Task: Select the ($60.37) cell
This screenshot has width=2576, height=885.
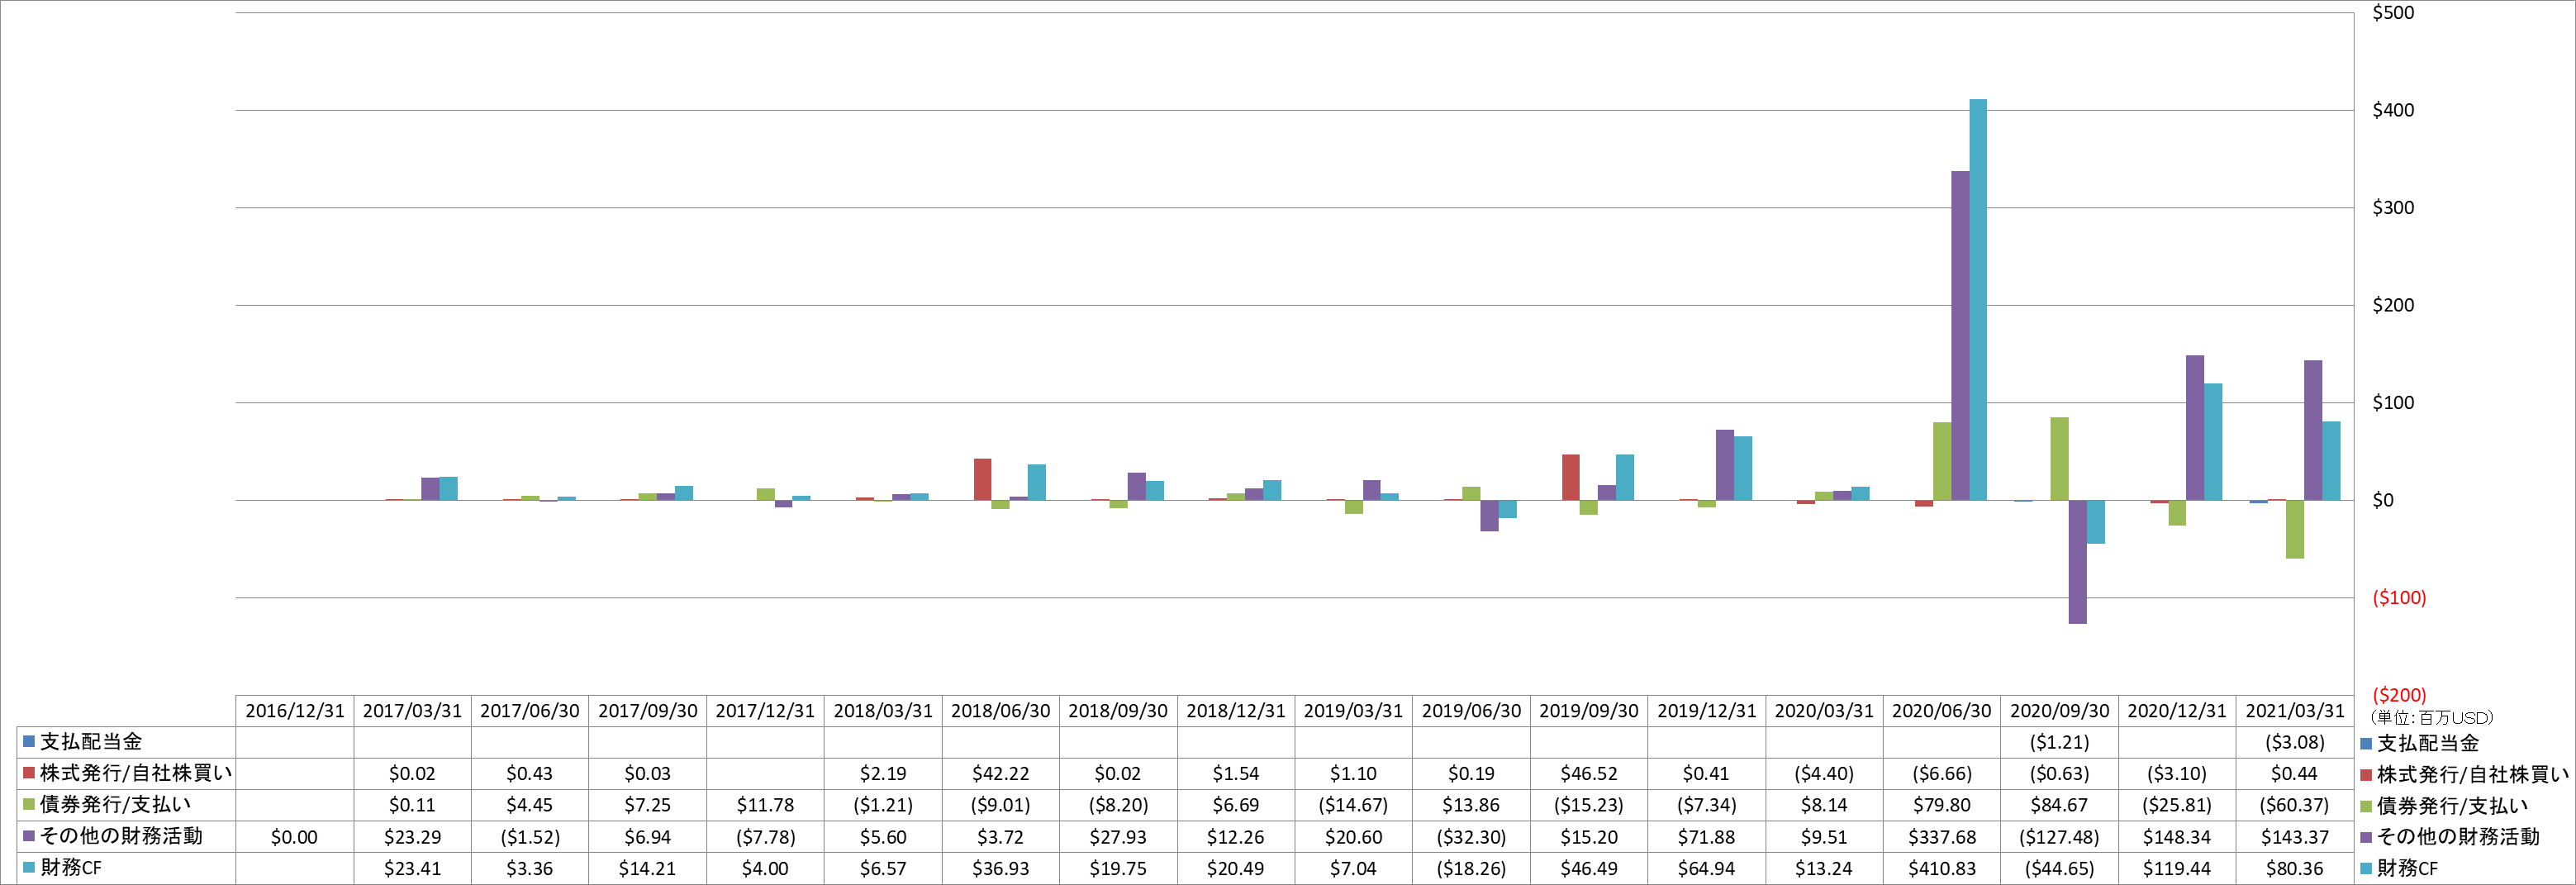Action: click(x=2295, y=805)
